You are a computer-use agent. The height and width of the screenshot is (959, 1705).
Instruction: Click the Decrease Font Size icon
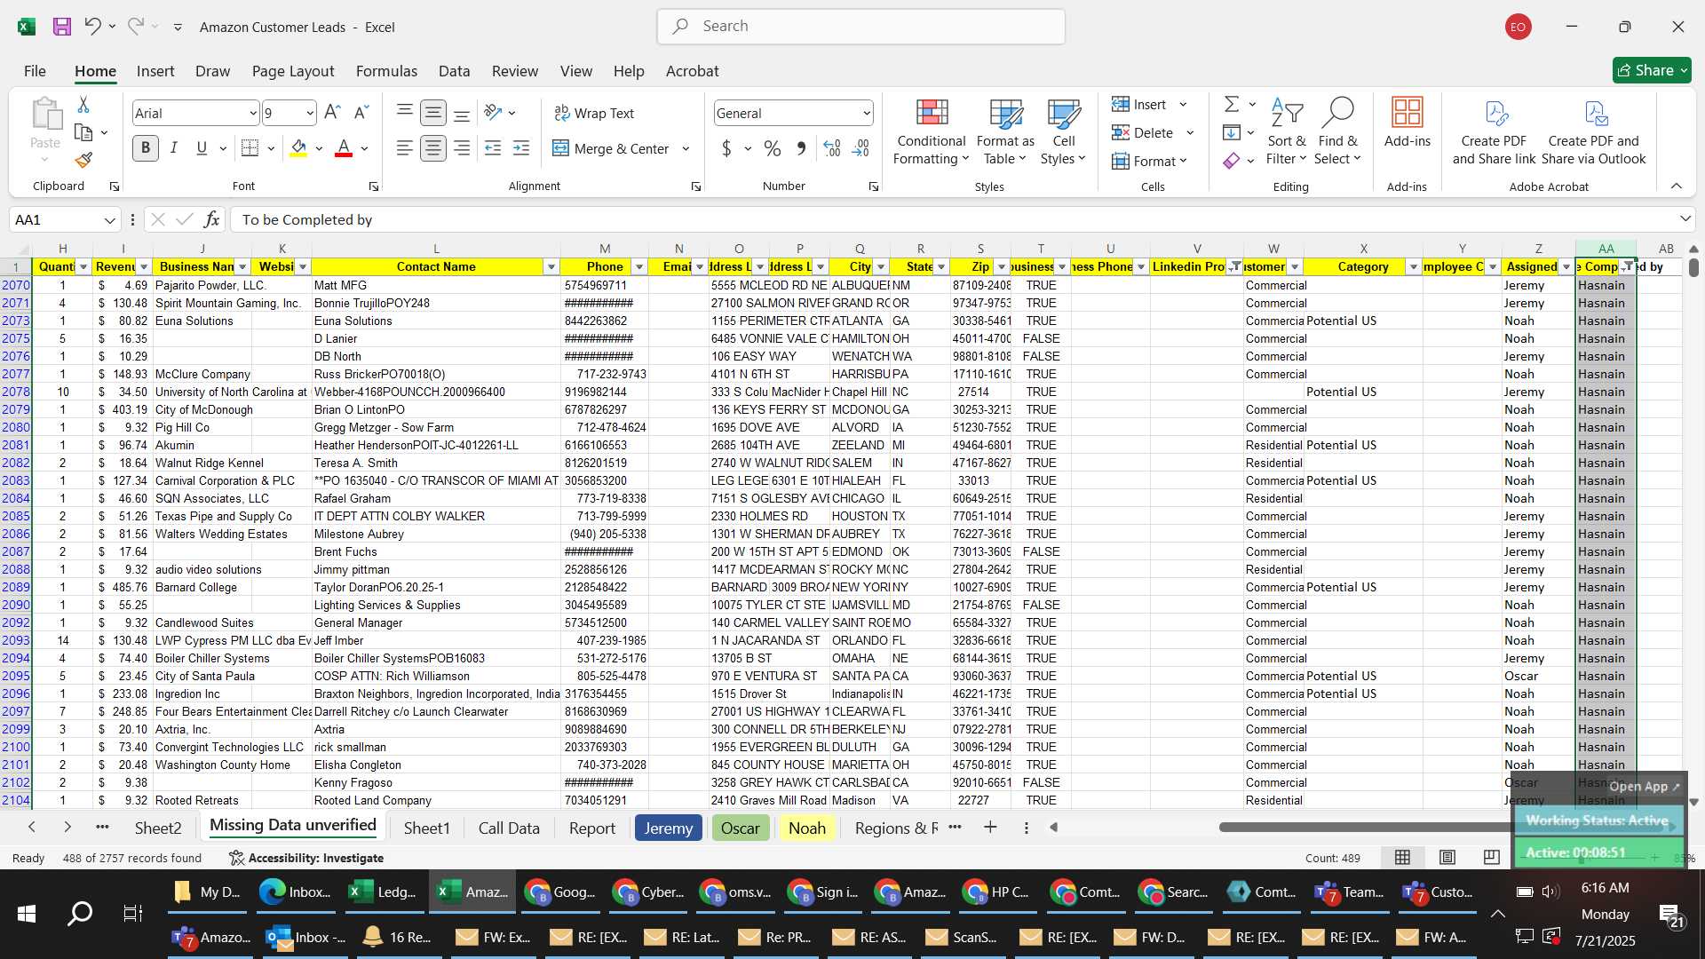361,113
